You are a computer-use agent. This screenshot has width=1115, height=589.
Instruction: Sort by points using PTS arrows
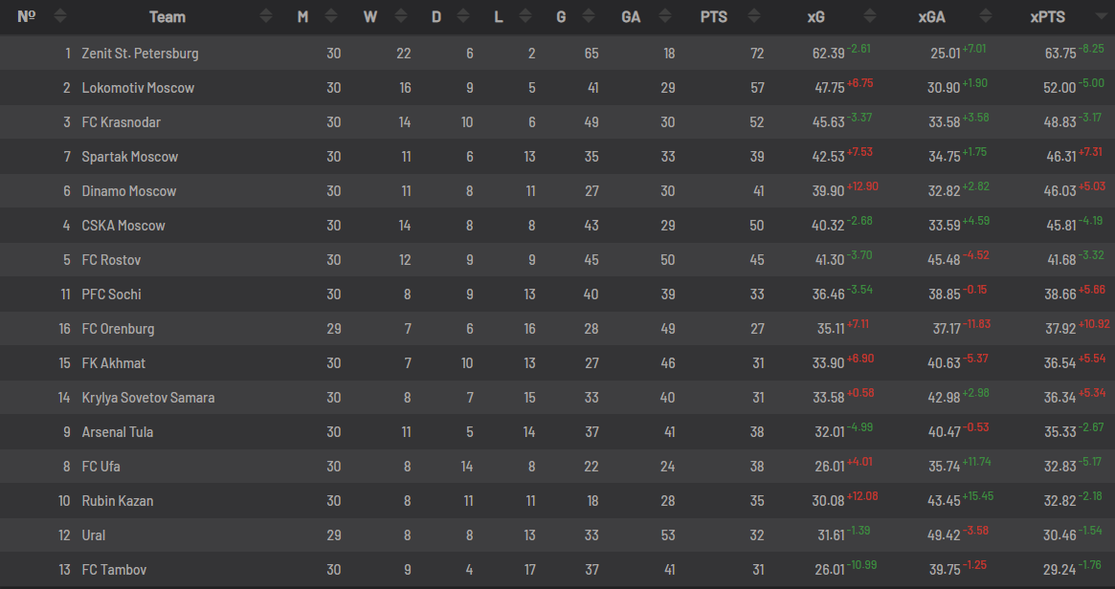click(754, 16)
